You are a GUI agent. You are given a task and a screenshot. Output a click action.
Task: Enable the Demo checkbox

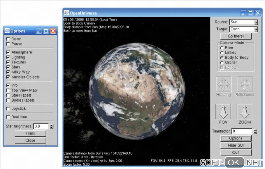click(8, 39)
